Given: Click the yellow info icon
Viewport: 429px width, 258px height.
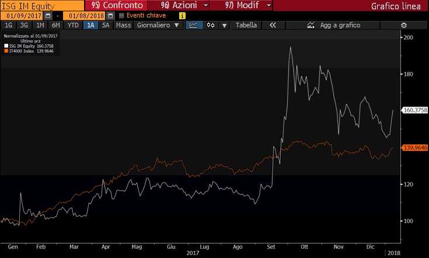Looking at the screenshot, I should tap(182, 16).
